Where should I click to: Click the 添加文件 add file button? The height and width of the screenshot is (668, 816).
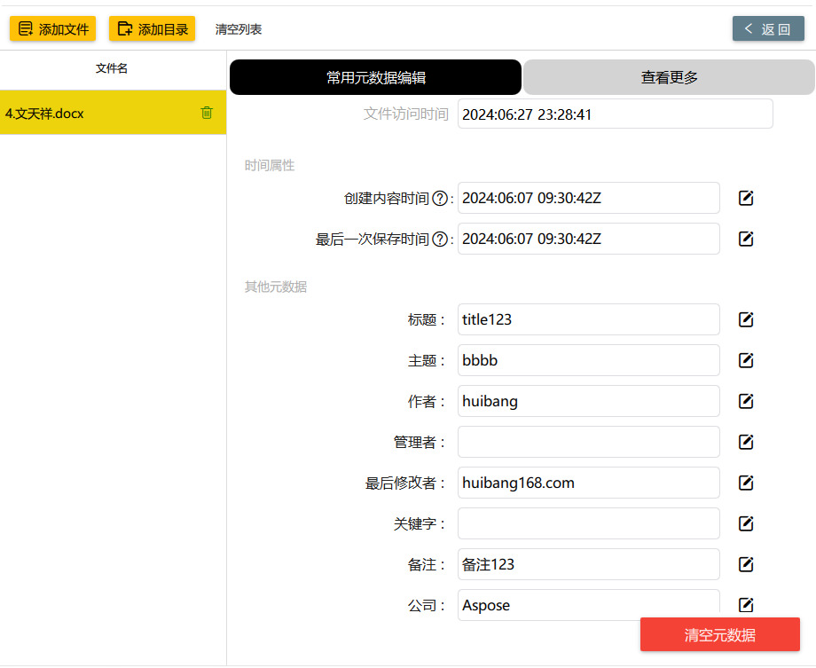[x=52, y=28]
